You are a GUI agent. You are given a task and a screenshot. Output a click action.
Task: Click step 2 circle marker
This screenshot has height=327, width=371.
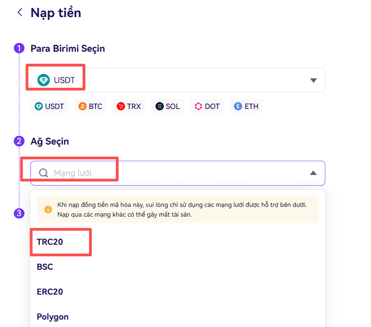pos(19,141)
